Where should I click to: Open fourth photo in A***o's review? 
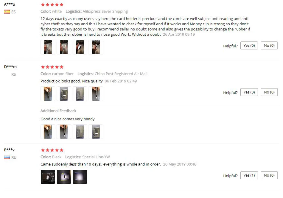96,47
